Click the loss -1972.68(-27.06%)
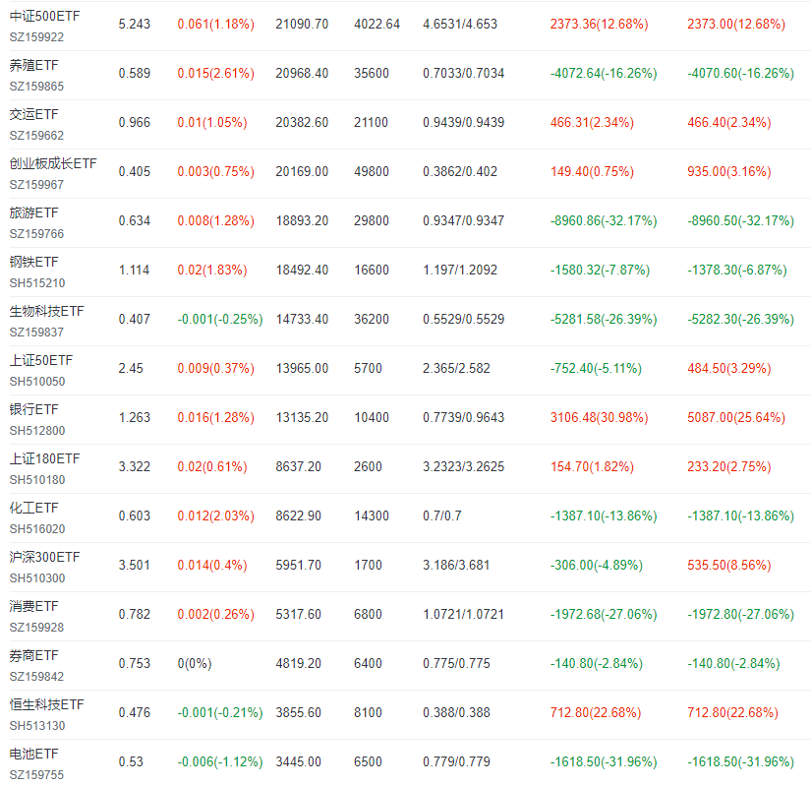Image resolution: width=811 pixels, height=787 pixels. pos(604,615)
